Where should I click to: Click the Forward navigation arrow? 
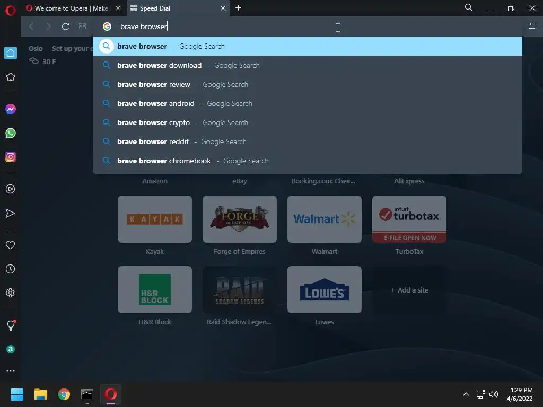(x=48, y=26)
